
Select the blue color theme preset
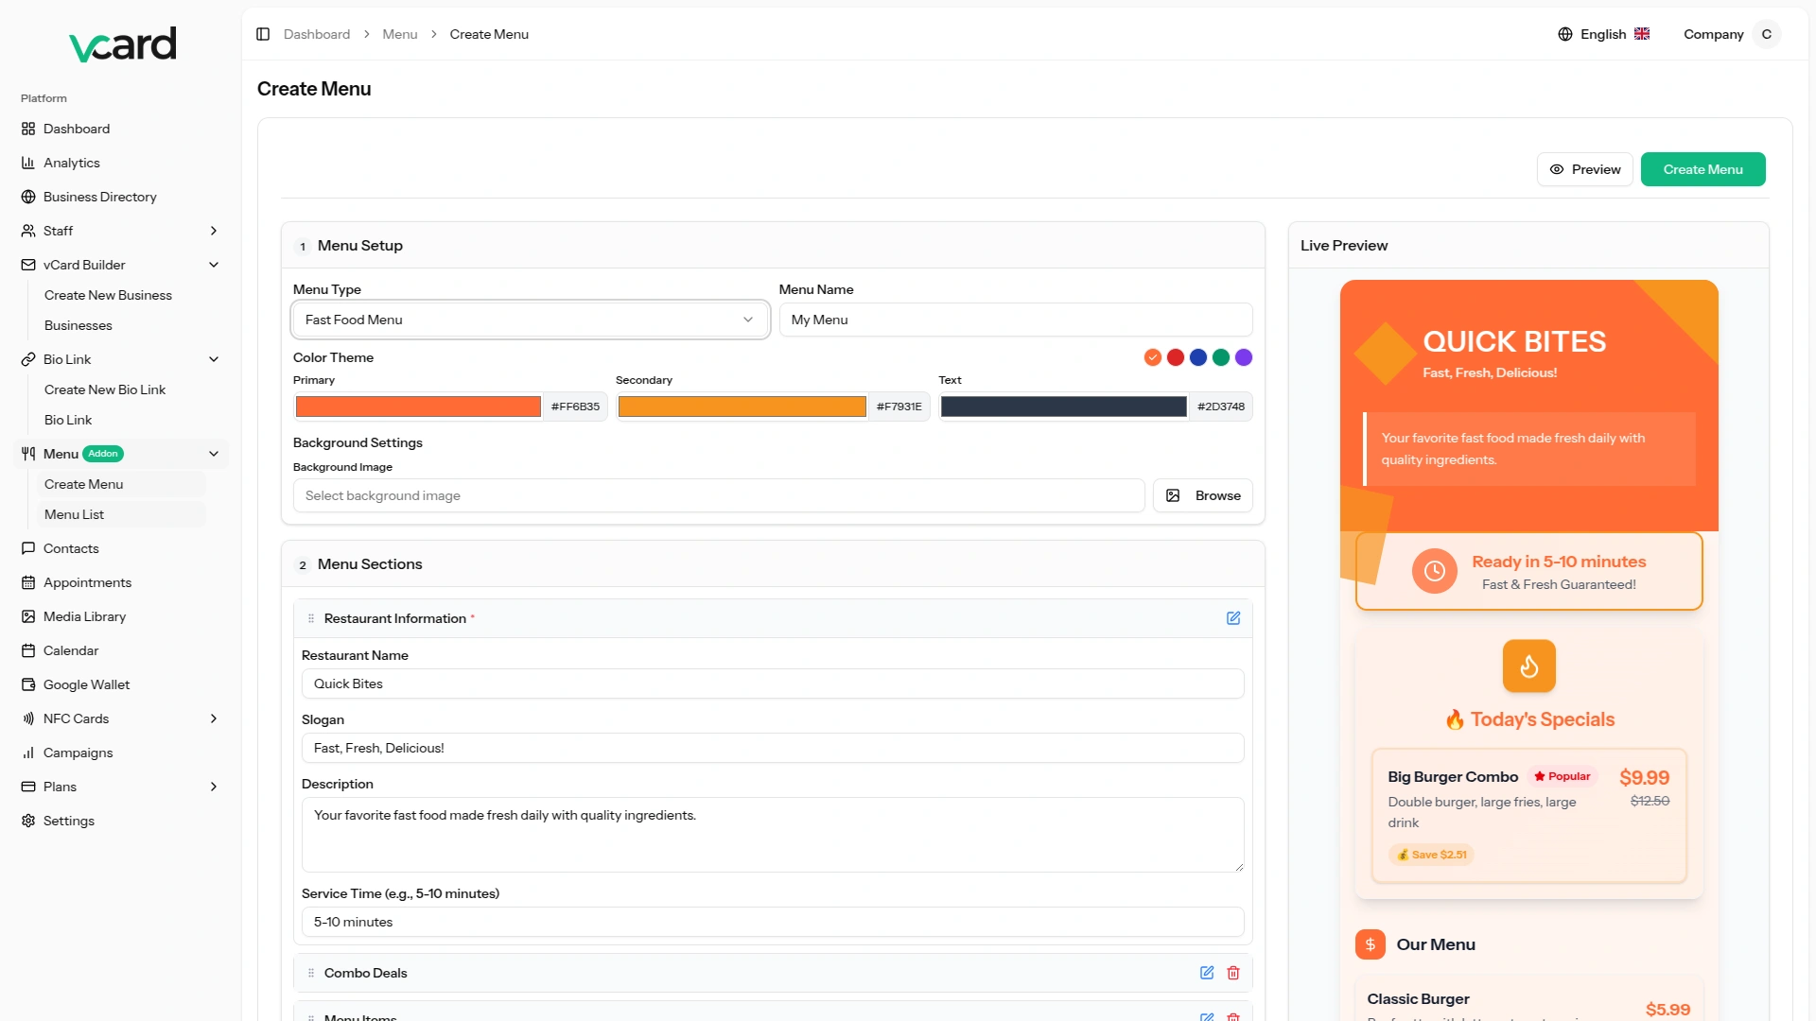1198,357
